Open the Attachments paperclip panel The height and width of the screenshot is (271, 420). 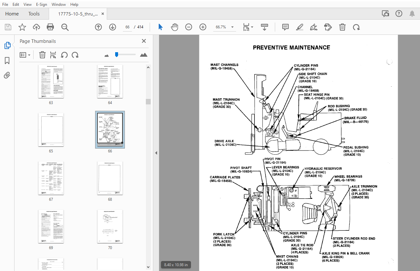(x=7, y=75)
